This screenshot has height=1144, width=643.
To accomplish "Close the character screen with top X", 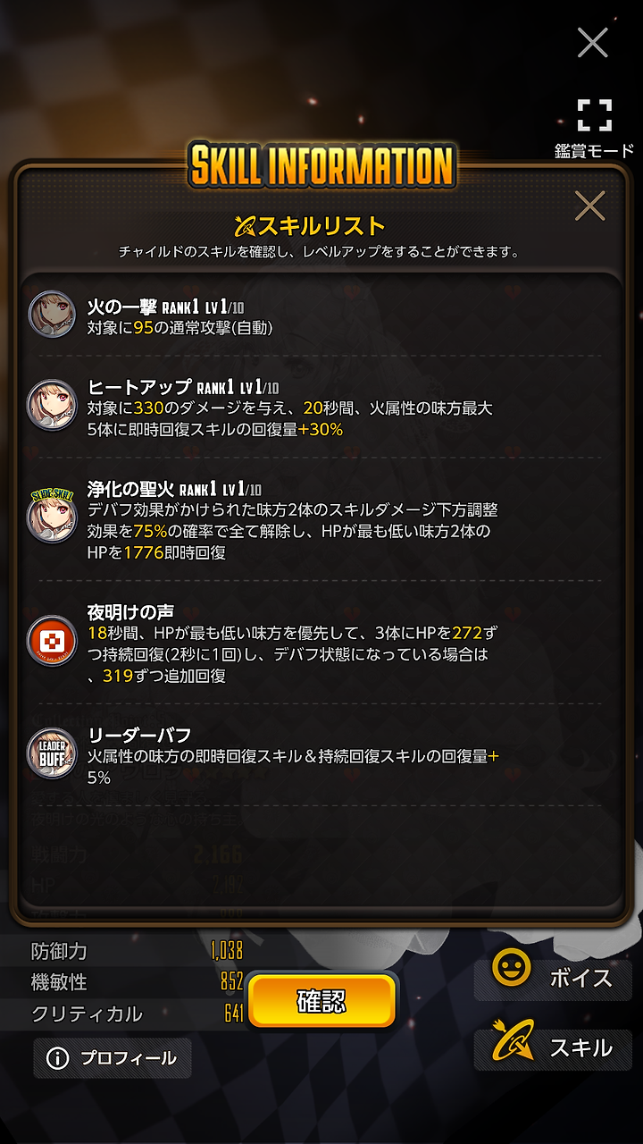I will pyautogui.click(x=593, y=42).
